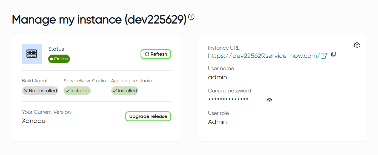Click the Installed badge under ServiceNow Studio
Screen dimensions: 378x155
click(x=77, y=91)
